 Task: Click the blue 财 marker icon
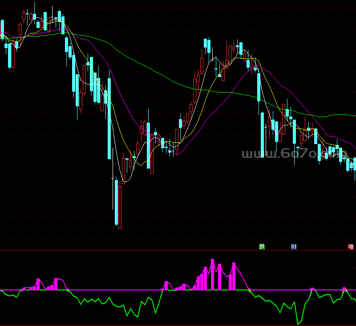coord(294,246)
